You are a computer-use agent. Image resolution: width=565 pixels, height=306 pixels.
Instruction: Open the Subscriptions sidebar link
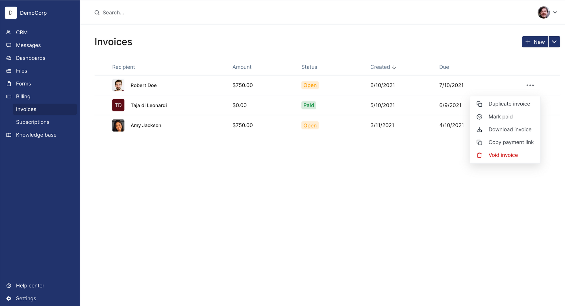pyautogui.click(x=32, y=122)
